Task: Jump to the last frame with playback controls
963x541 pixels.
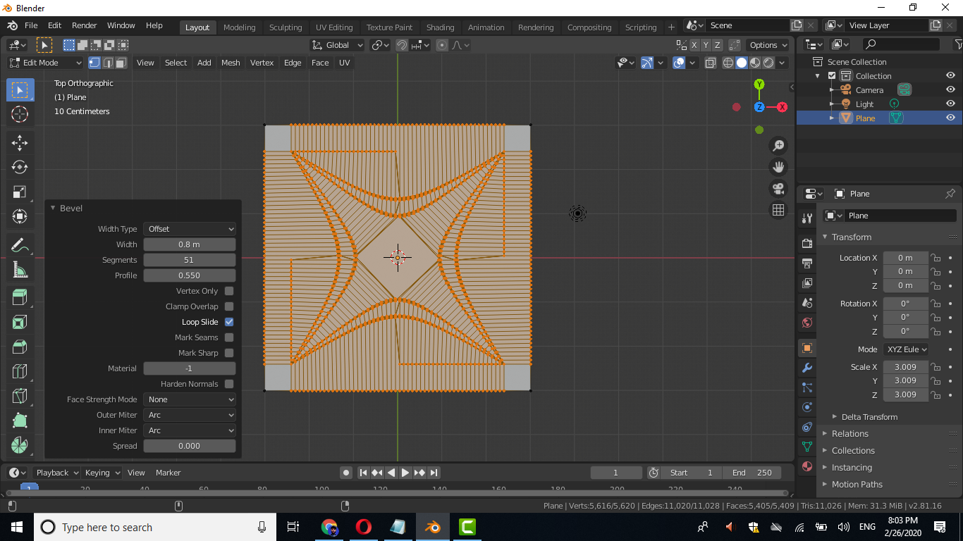Action: click(x=434, y=473)
